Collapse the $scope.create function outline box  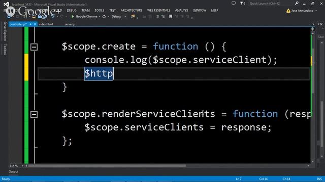click(34, 47)
